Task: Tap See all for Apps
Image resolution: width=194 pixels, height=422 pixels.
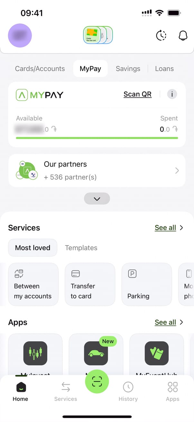Action: (x=165, y=322)
